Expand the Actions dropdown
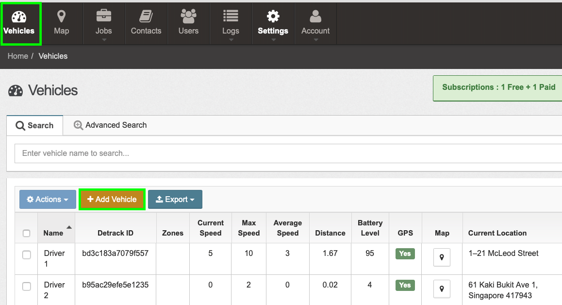Viewport: 562px width, 305px height. click(x=48, y=200)
